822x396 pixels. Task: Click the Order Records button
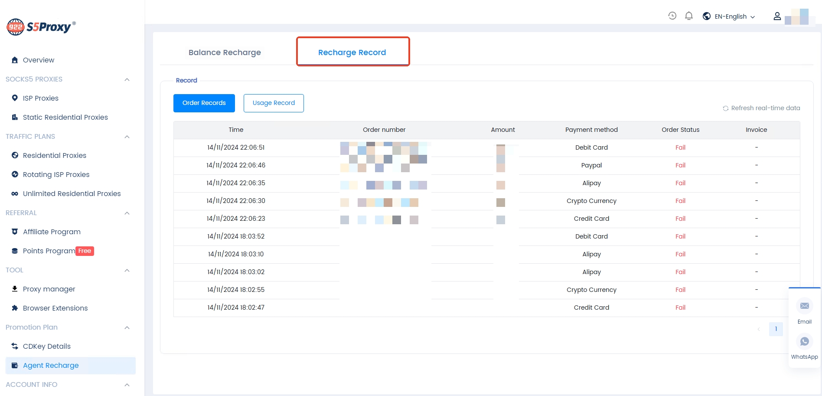click(x=204, y=103)
